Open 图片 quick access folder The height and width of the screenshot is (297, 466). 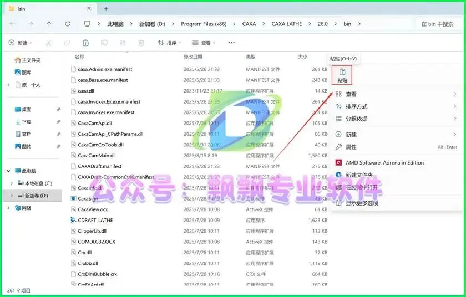click(23, 146)
